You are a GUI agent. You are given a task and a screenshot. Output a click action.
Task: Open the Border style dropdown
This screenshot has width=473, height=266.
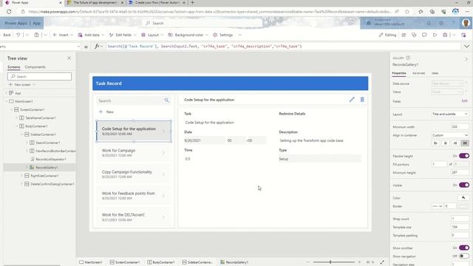tap(438, 206)
